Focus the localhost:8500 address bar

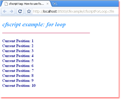75,11
